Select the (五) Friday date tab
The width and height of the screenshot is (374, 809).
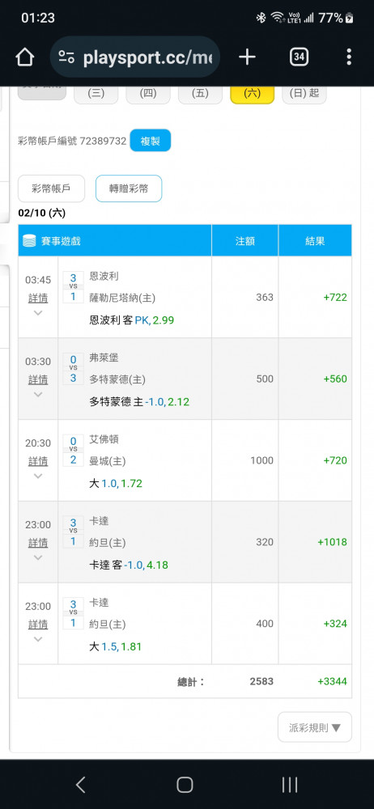[x=200, y=94]
